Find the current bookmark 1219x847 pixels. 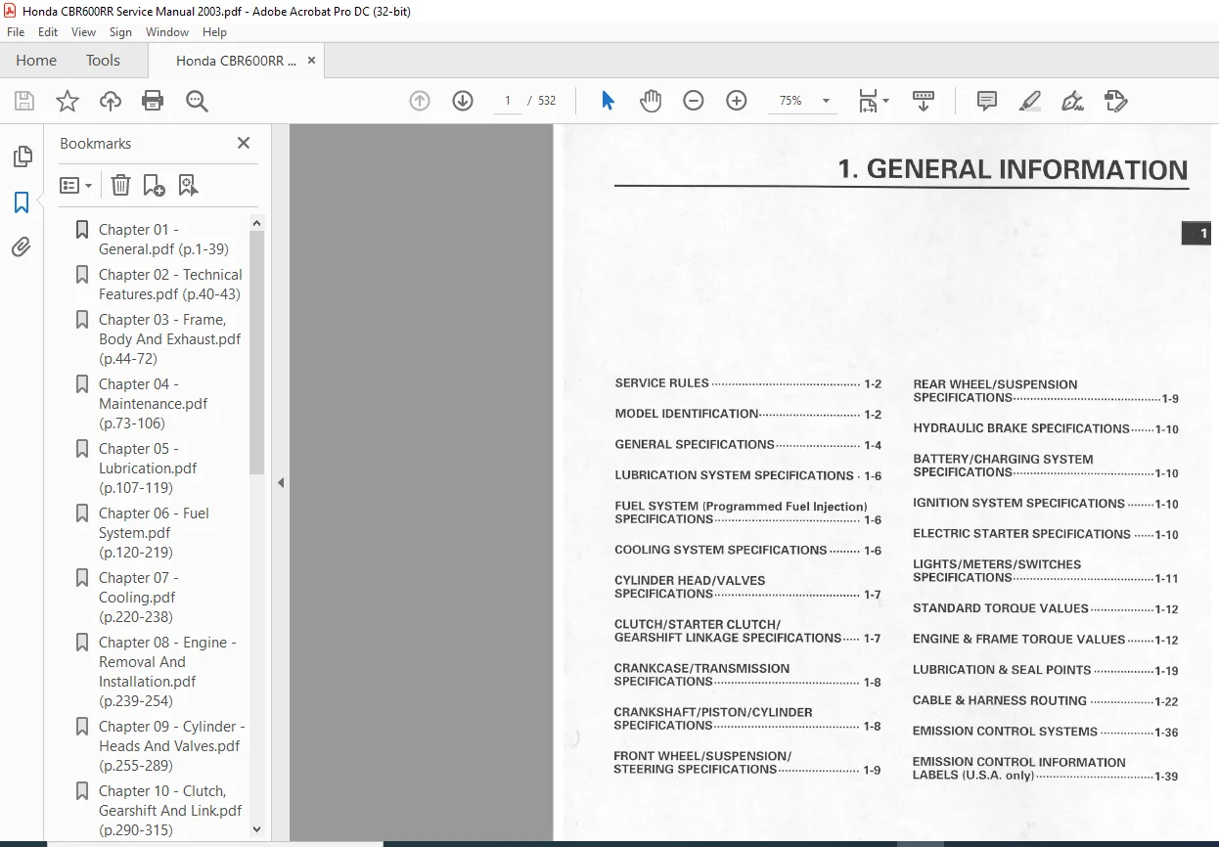click(188, 185)
